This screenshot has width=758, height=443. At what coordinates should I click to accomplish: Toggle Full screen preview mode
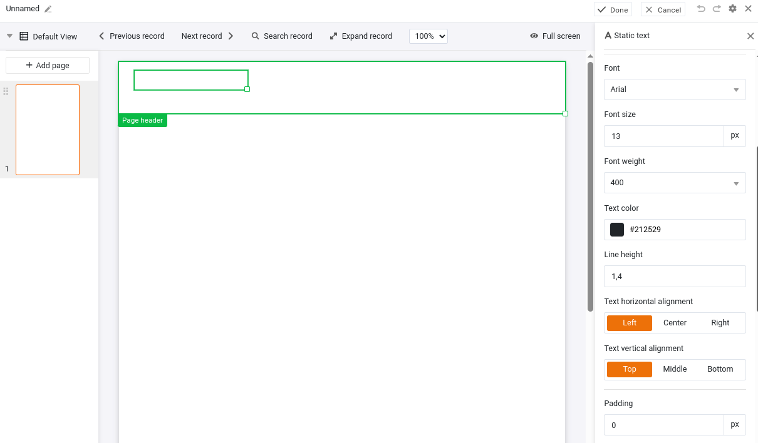click(554, 36)
